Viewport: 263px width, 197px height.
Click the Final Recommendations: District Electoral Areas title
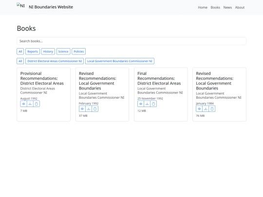coord(159,78)
